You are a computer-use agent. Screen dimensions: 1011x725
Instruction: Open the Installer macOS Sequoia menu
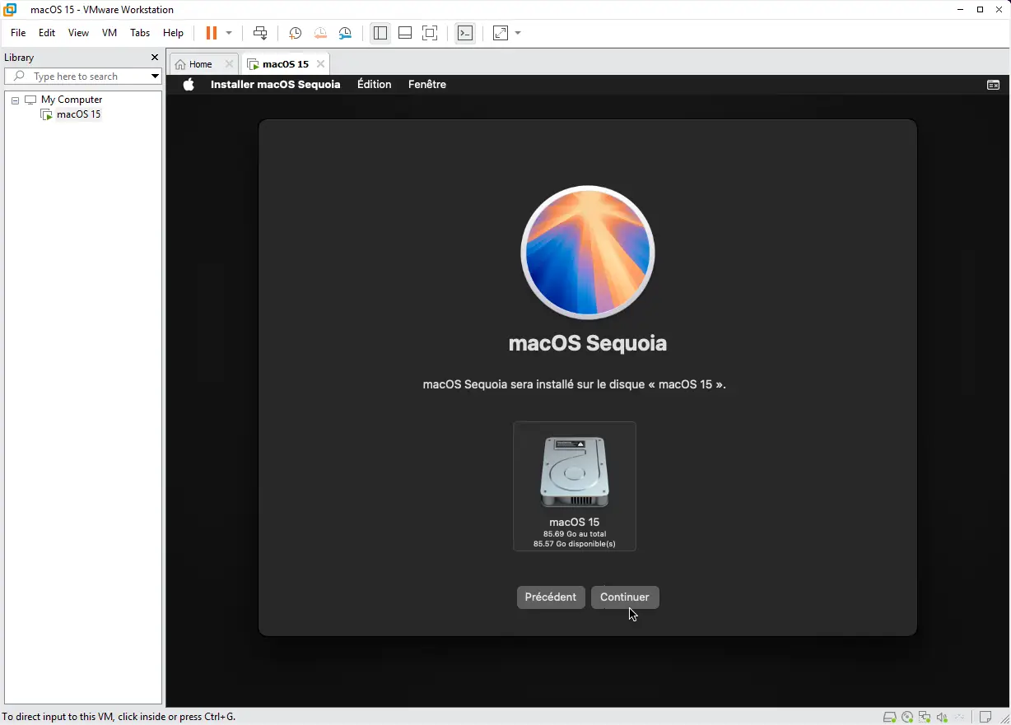click(275, 84)
